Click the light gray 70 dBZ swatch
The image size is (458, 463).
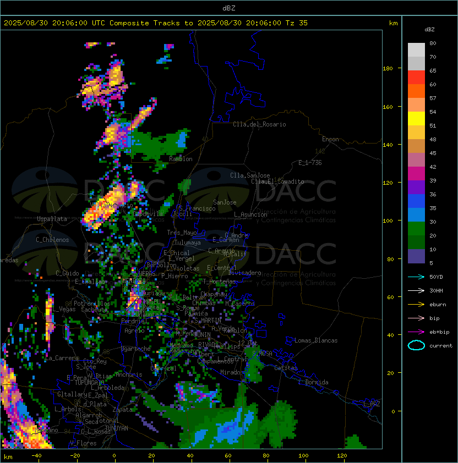click(x=416, y=50)
